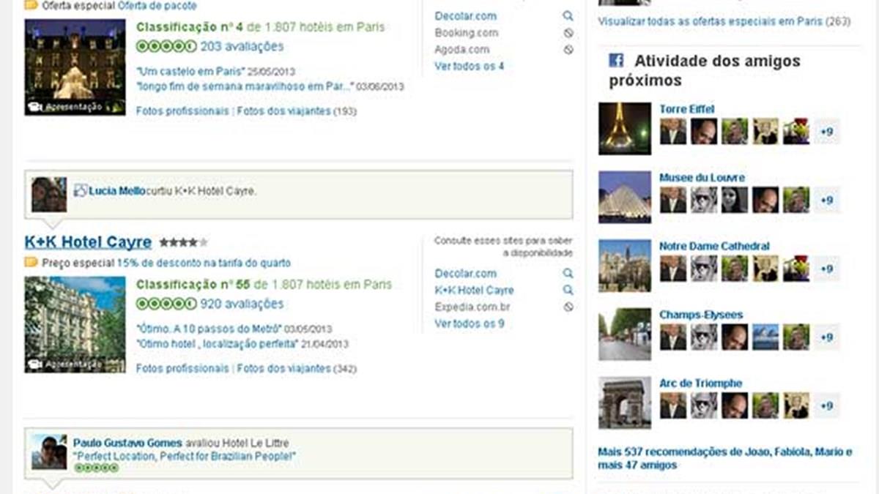
Task: Read review "Ótimo. A 10 passos do Metrô"
Action: tap(209, 329)
